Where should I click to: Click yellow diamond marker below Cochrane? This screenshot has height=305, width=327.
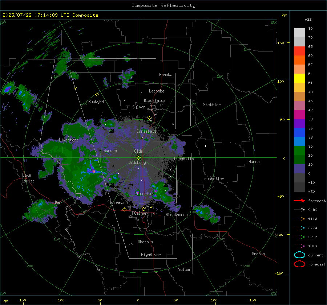pos(125,209)
